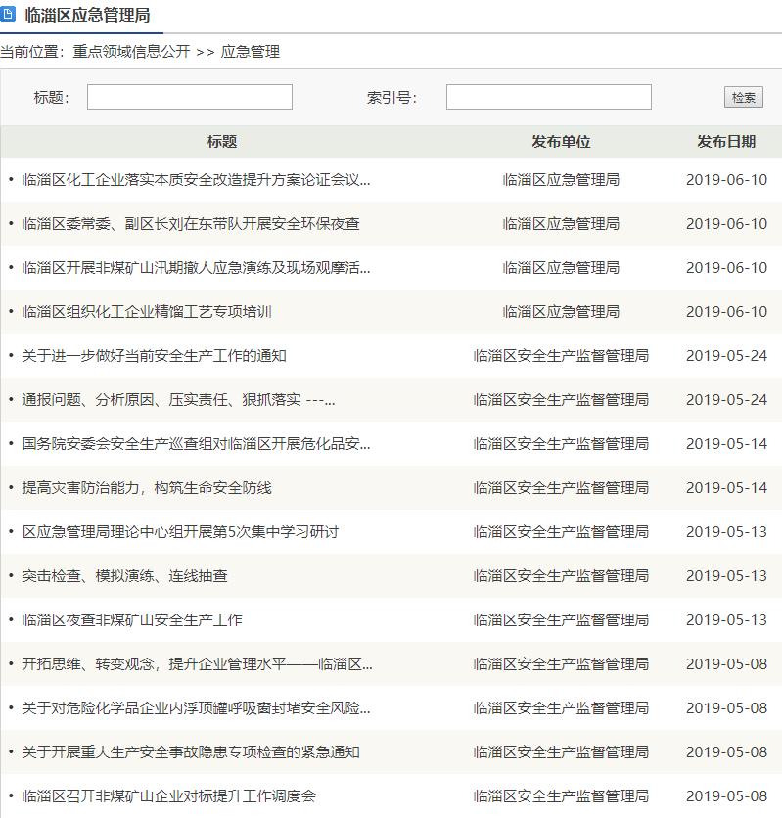Open notice 关于开展重大生产安全事故隐患专项检查的紧急通知
The width and height of the screenshot is (782, 818).
coord(191,752)
